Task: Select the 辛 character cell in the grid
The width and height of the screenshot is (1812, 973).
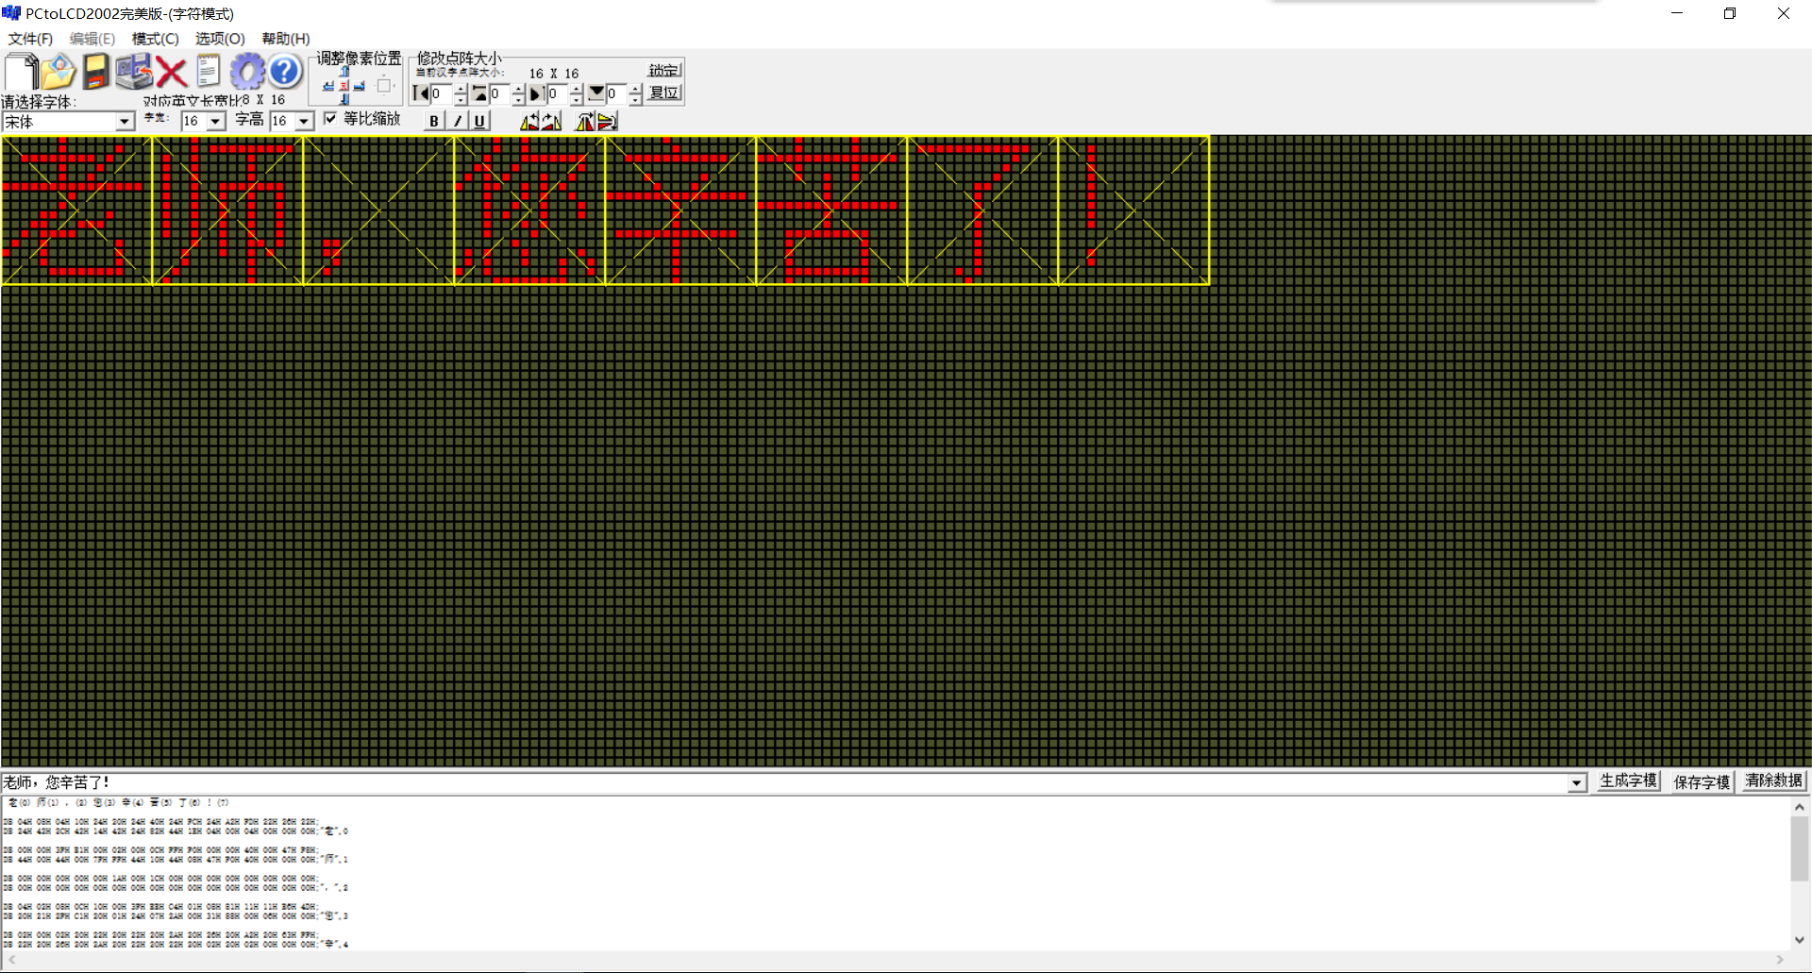Action: (680, 210)
